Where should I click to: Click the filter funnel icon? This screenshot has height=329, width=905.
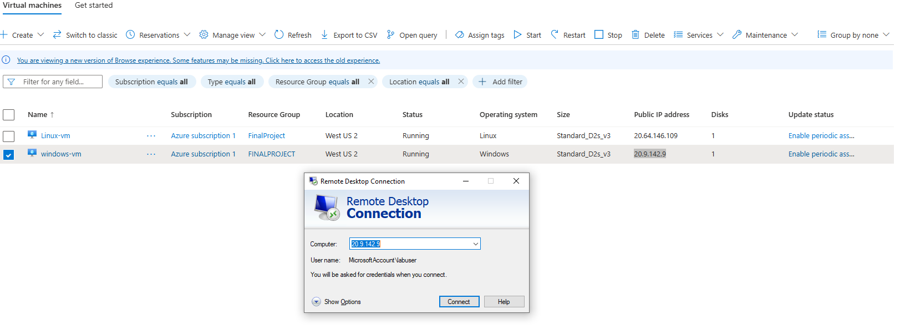click(11, 82)
